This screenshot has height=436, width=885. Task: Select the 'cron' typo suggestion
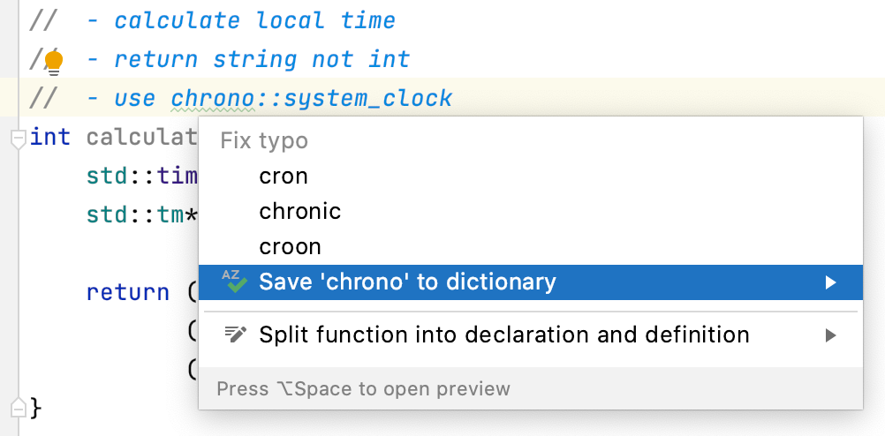coord(284,177)
